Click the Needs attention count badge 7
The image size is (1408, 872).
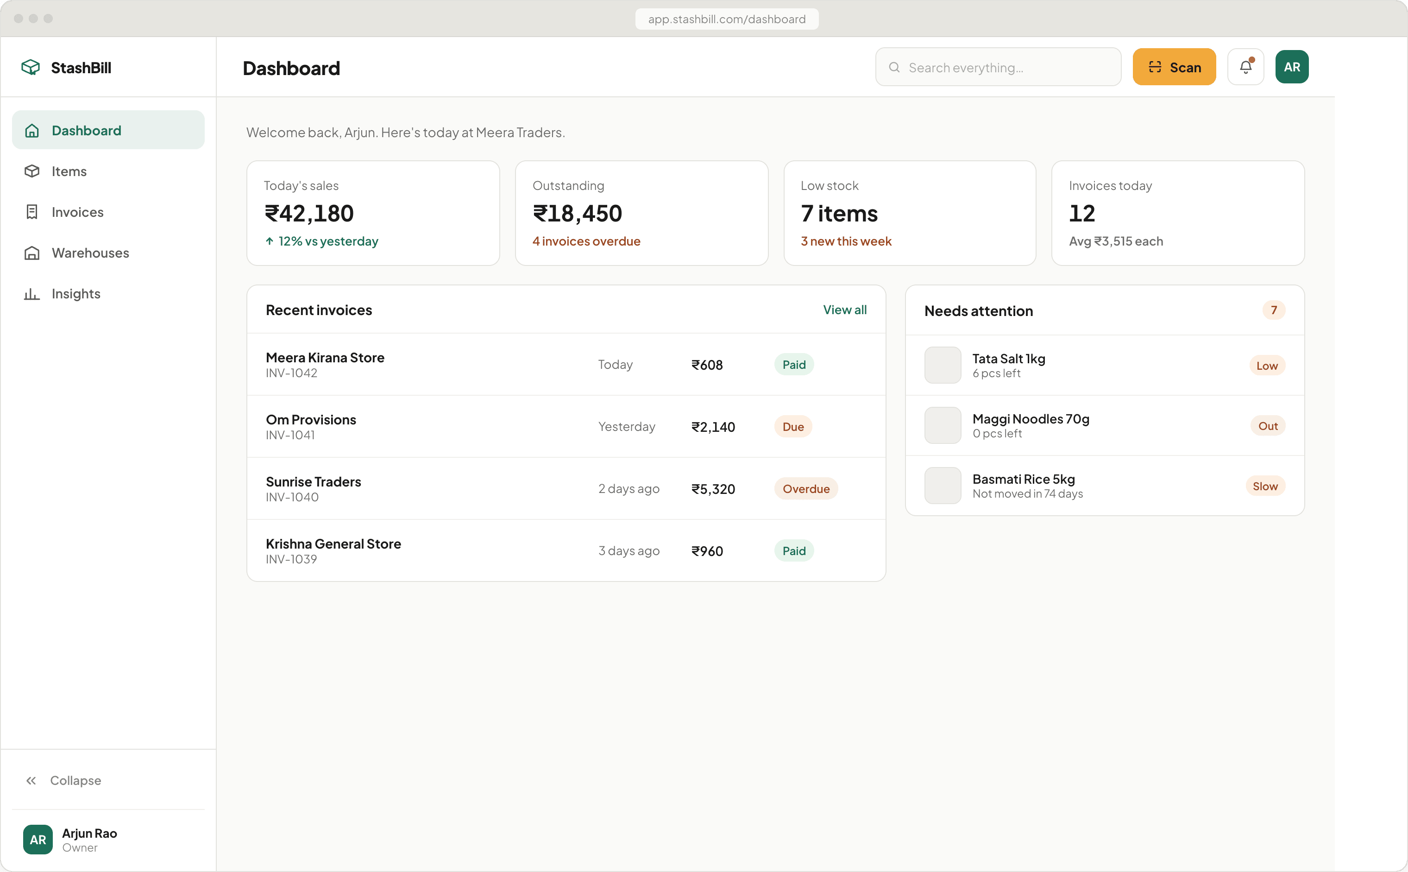point(1274,310)
